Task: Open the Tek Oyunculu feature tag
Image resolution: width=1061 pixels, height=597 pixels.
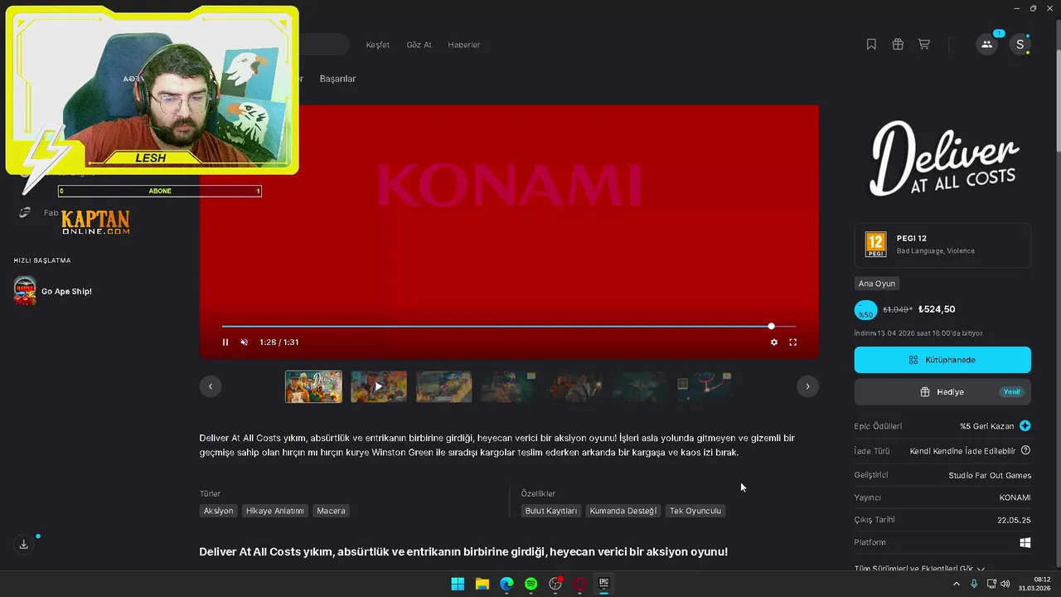Action: pyautogui.click(x=695, y=511)
